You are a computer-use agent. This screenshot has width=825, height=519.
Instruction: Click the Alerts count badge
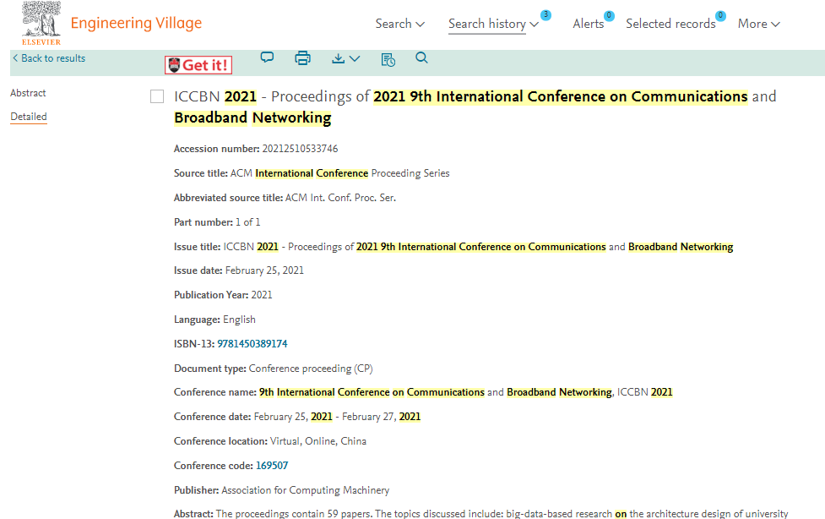click(609, 15)
